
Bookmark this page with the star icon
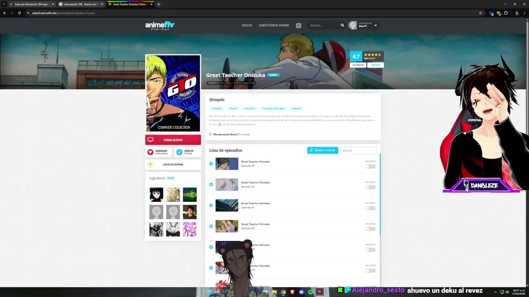(x=480, y=13)
